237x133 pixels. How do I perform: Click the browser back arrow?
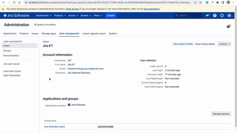[4, 3]
